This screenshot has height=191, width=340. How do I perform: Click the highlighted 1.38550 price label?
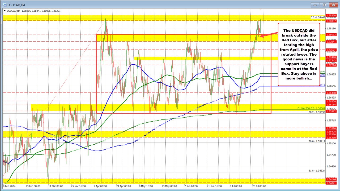pyautogui.click(x=331, y=15)
